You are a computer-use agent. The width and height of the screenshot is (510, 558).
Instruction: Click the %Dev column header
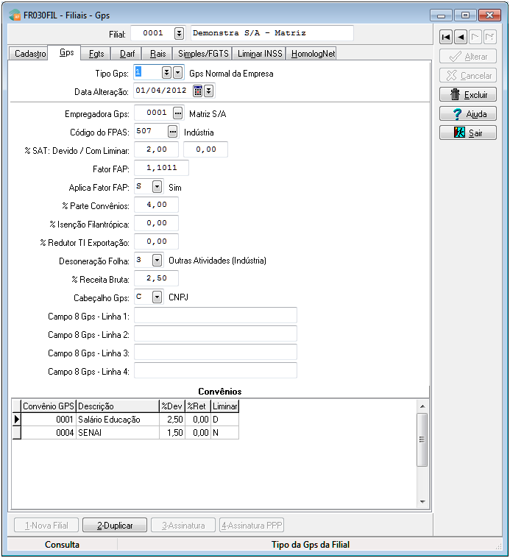pyautogui.click(x=171, y=406)
